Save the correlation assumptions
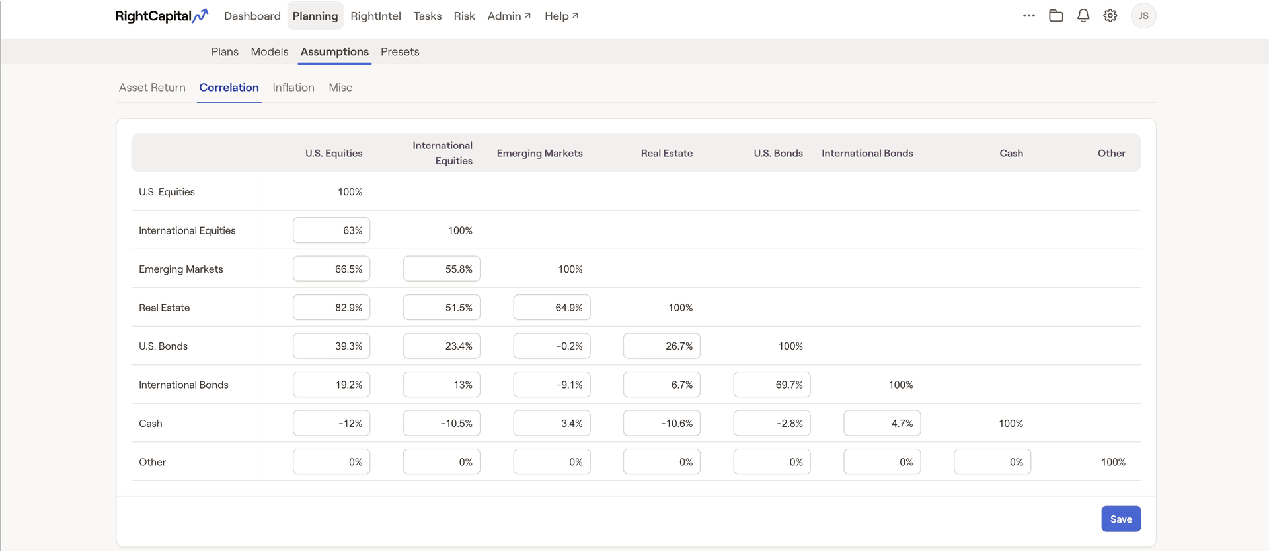 click(1121, 519)
